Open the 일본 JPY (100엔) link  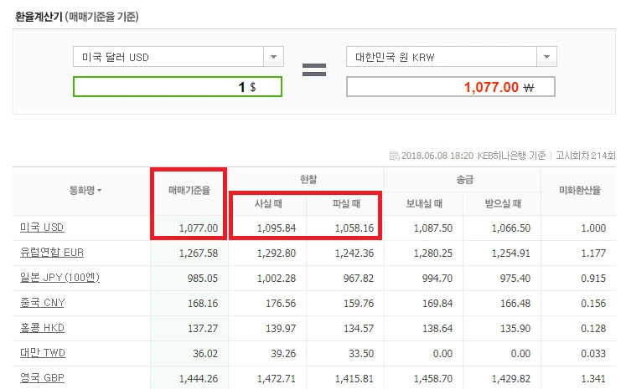(59, 278)
